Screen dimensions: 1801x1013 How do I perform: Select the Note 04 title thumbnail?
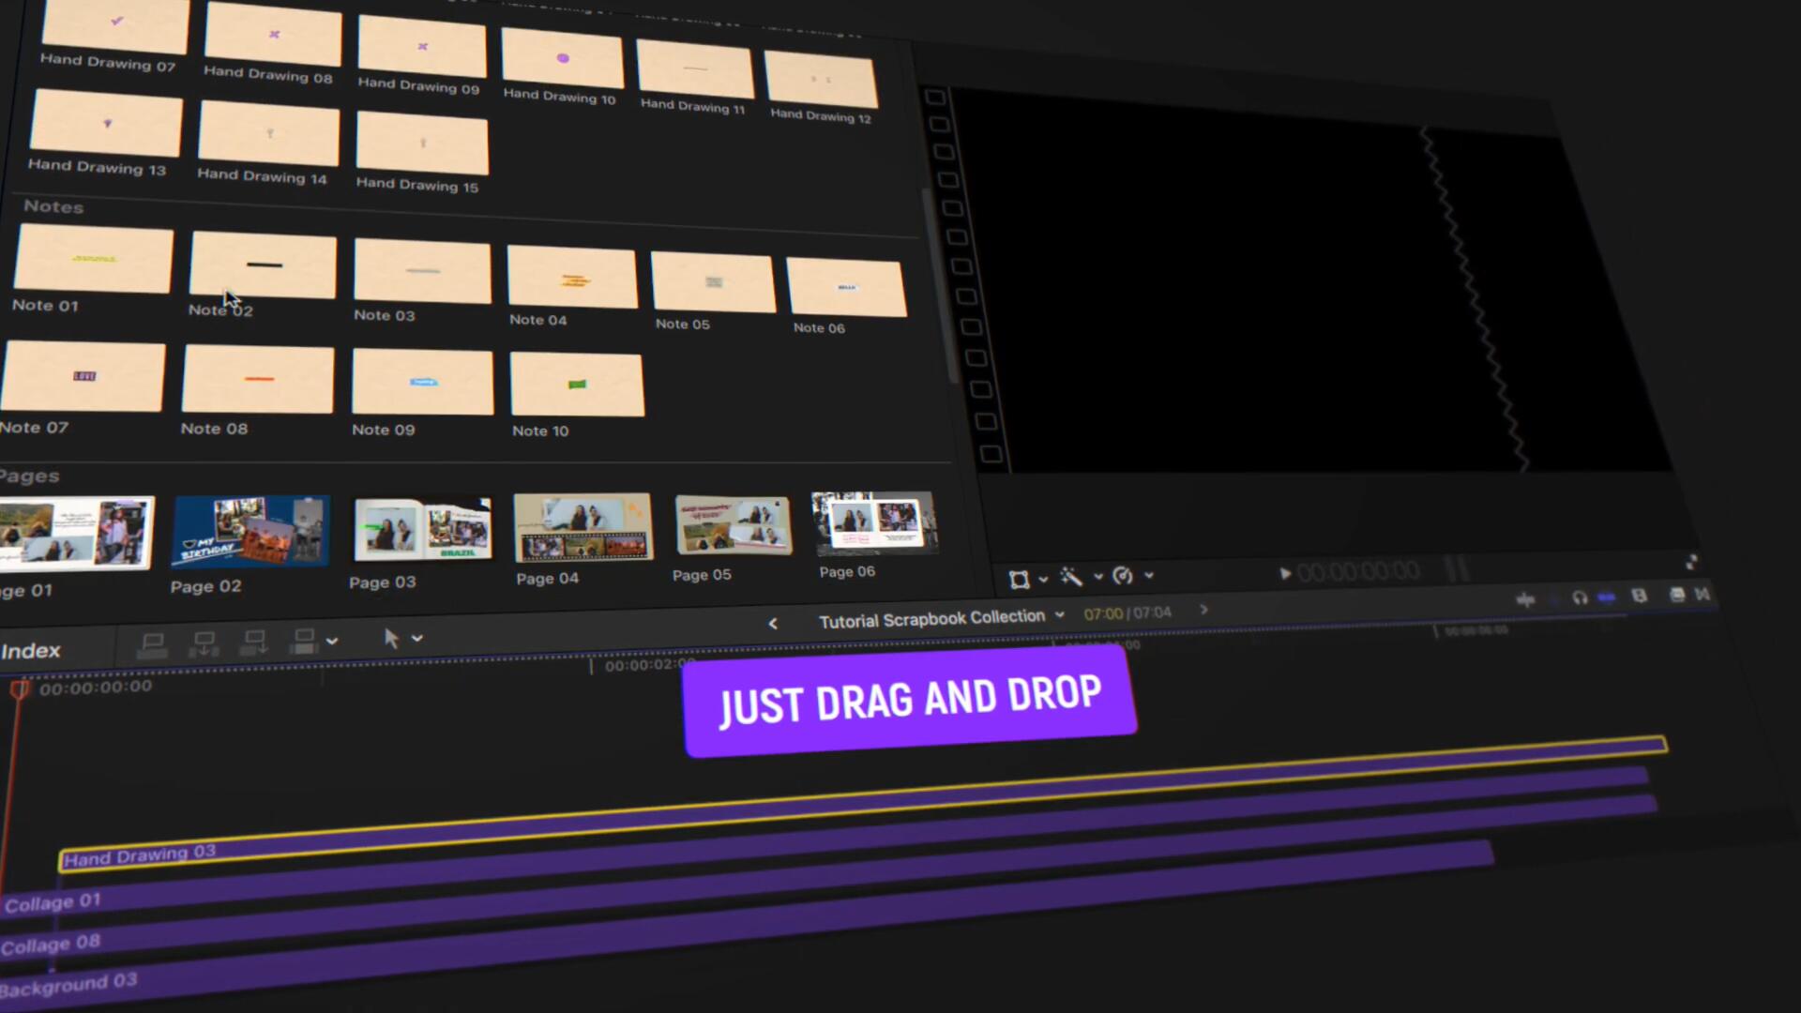coord(572,279)
